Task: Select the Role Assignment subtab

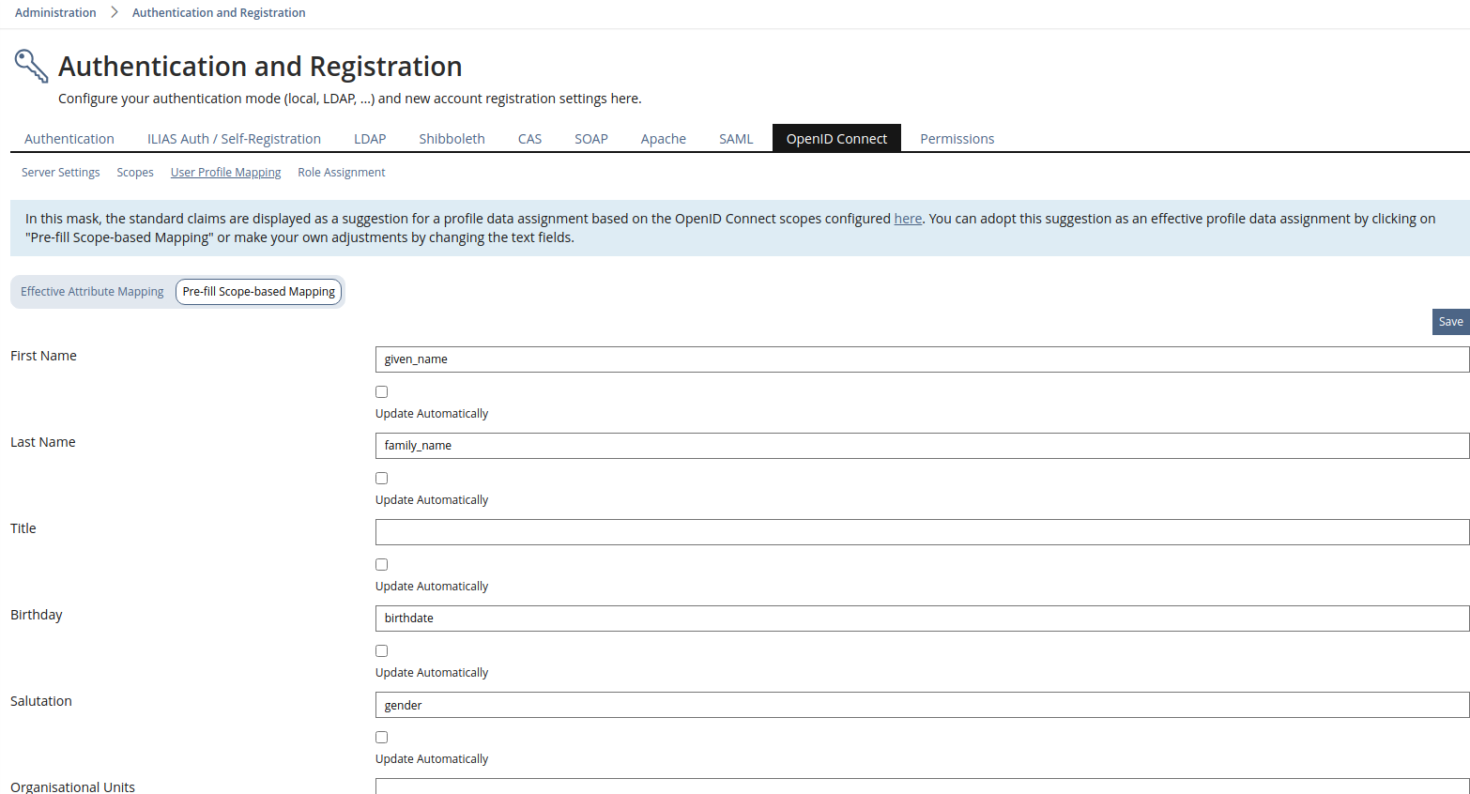Action: 342,173
